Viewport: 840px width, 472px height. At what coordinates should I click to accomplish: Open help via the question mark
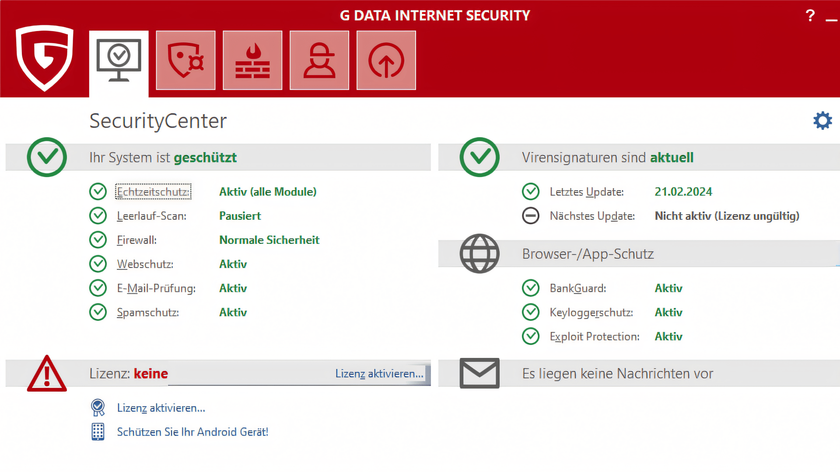click(x=810, y=16)
